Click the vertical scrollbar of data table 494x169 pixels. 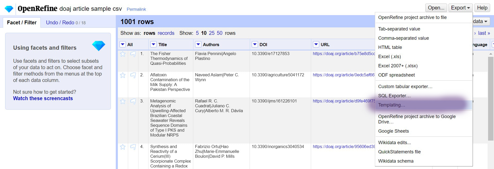[491, 99]
